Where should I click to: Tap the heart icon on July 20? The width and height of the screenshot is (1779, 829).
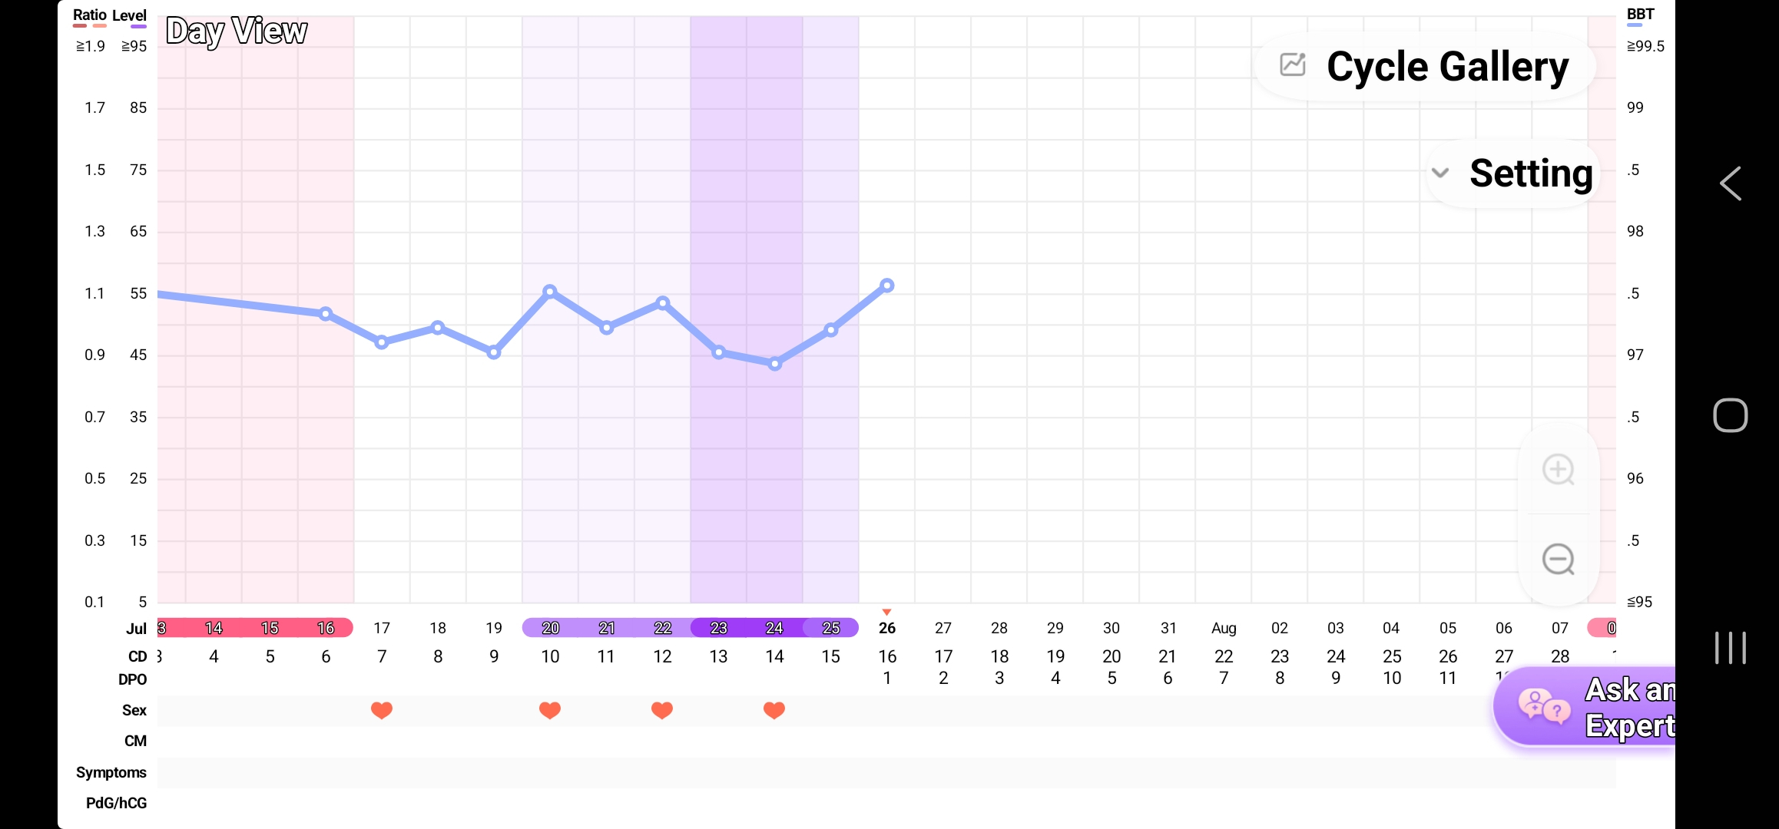pos(550,711)
